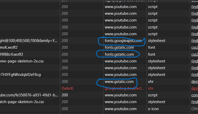This screenshot has width=198, height=114.
Task: Click fonts.gstatic.com in the mxK.woff2 row
Action: coord(119,47)
